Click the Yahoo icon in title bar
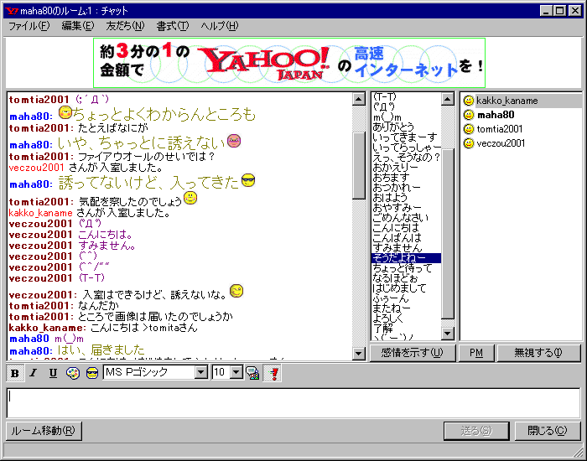Viewport: 587px width, 461px height. click(x=13, y=11)
